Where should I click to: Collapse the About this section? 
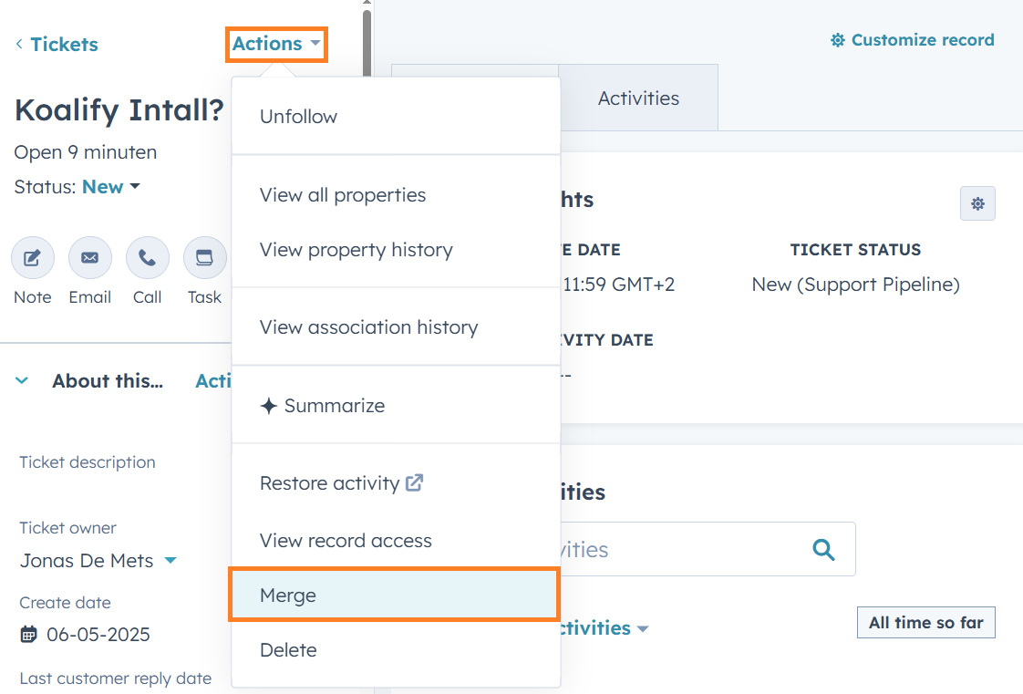click(x=21, y=380)
